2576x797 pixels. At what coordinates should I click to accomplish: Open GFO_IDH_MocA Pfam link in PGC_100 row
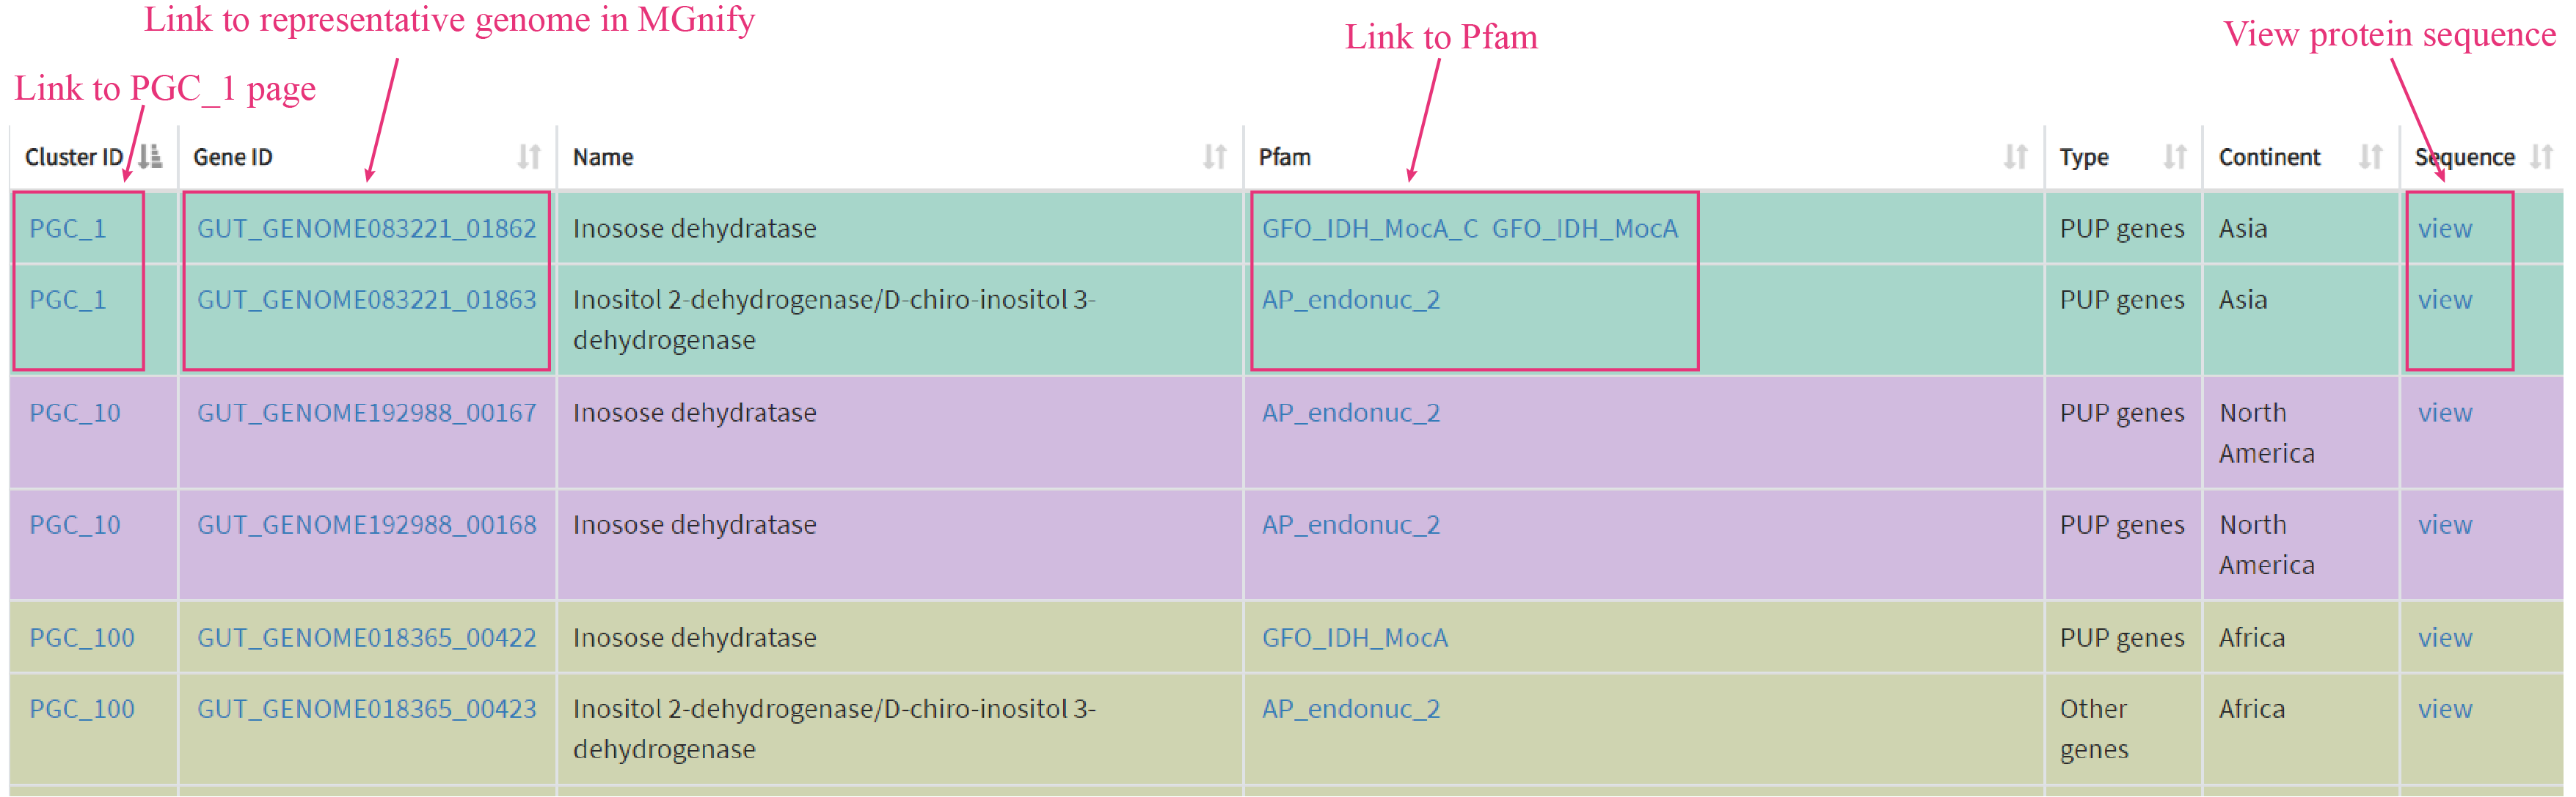(1354, 637)
